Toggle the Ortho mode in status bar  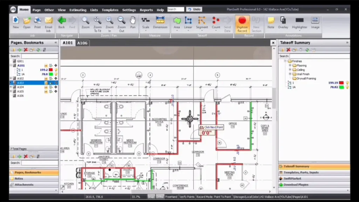[x=160, y=197]
